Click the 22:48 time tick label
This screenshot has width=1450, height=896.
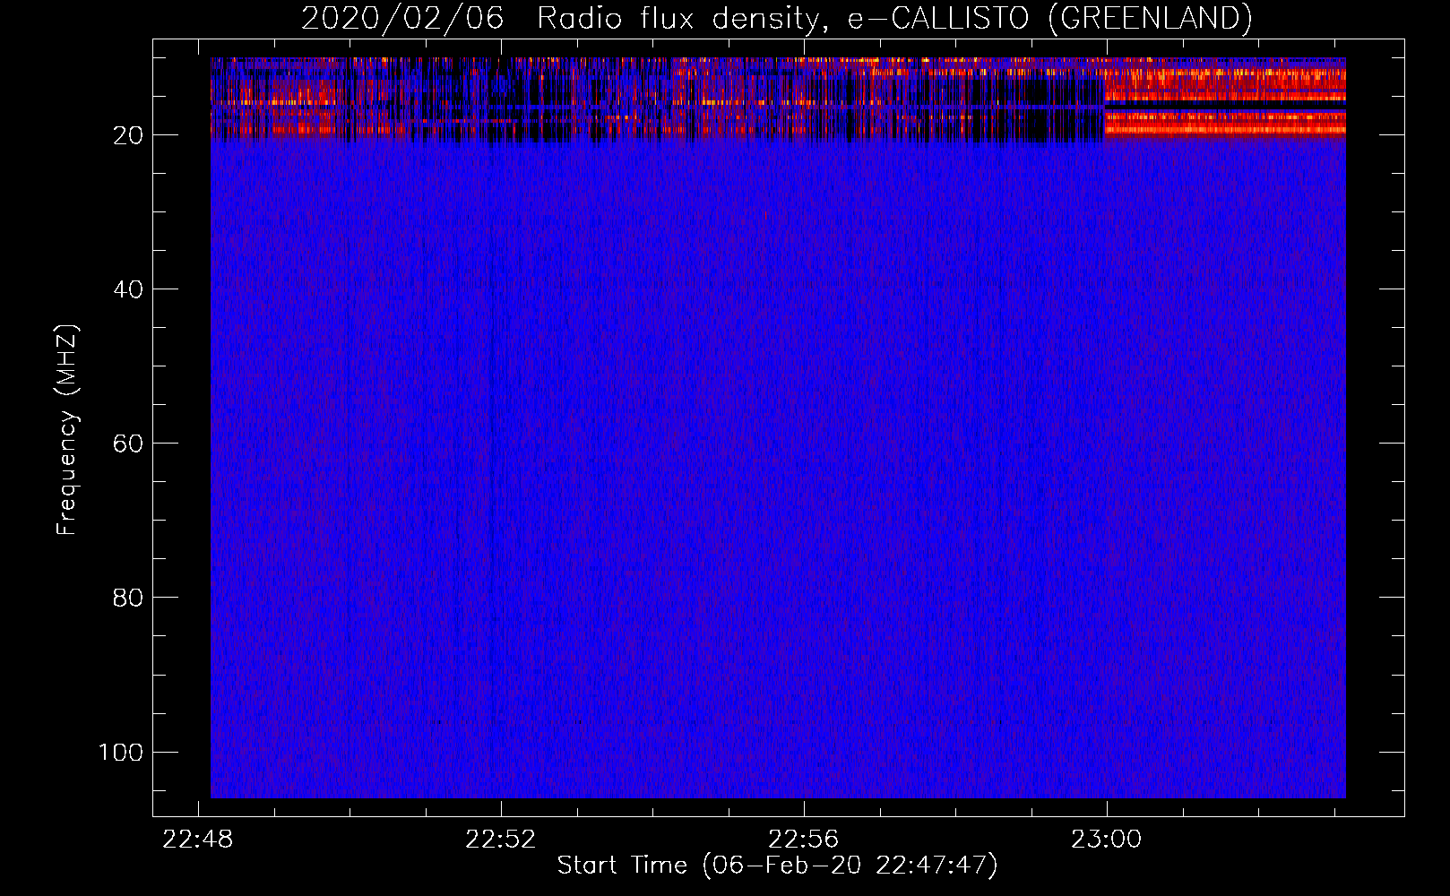point(198,839)
